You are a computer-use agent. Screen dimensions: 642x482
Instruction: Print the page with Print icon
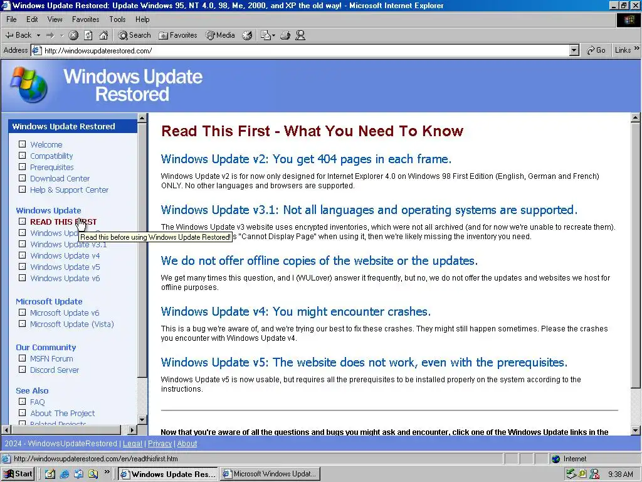coord(285,36)
